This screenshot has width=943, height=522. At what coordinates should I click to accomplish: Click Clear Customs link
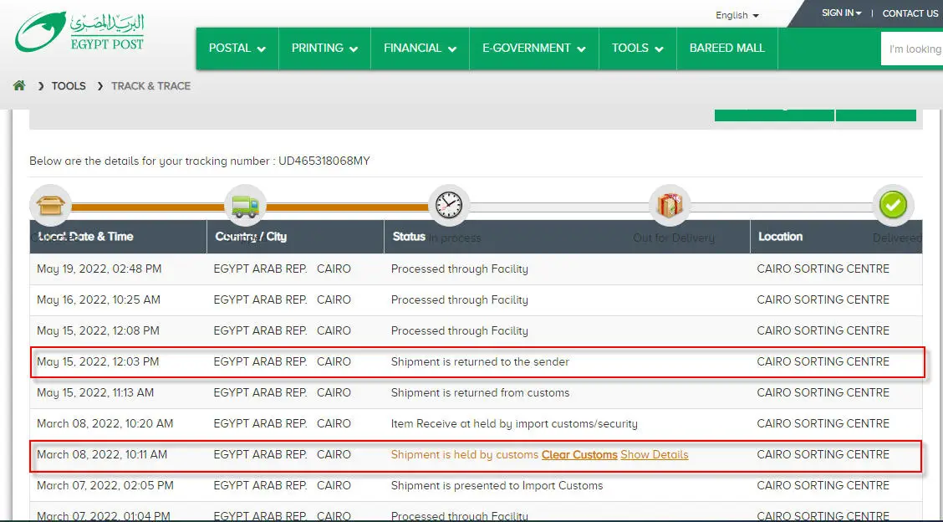coord(579,454)
